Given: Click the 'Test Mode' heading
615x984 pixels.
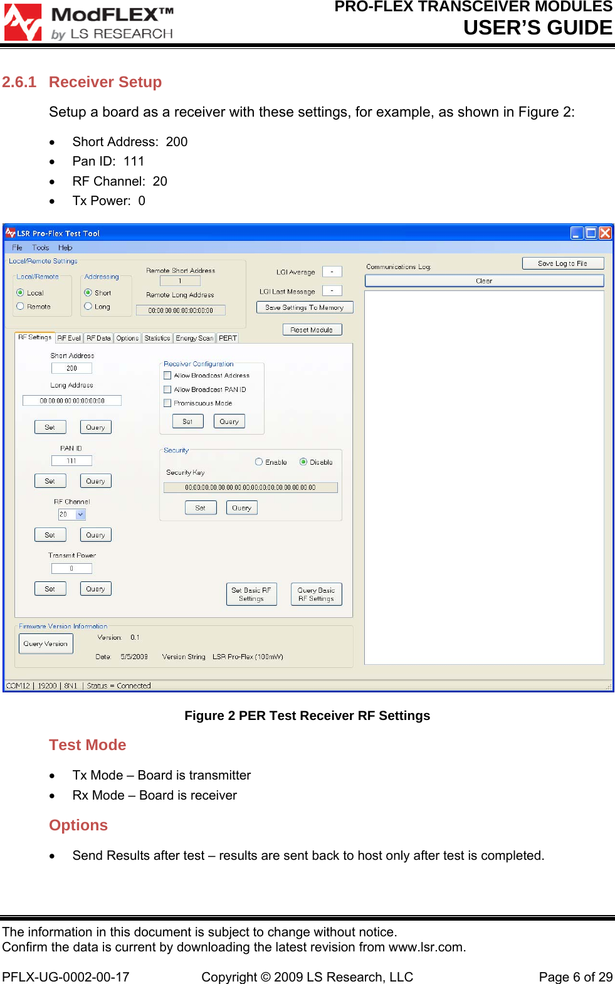Looking at the screenshot, I should pyautogui.click(x=88, y=745).
